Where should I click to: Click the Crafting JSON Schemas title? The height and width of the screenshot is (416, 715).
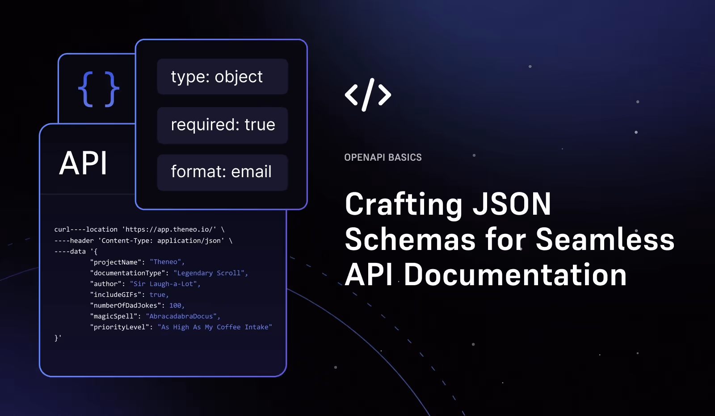coord(509,239)
